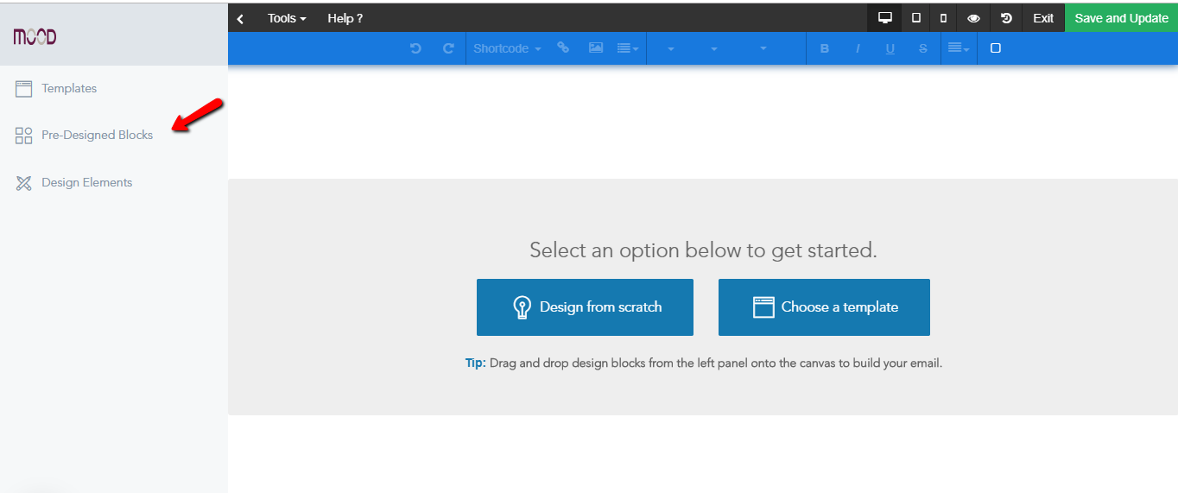Toggle underline text formatting

(890, 48)
